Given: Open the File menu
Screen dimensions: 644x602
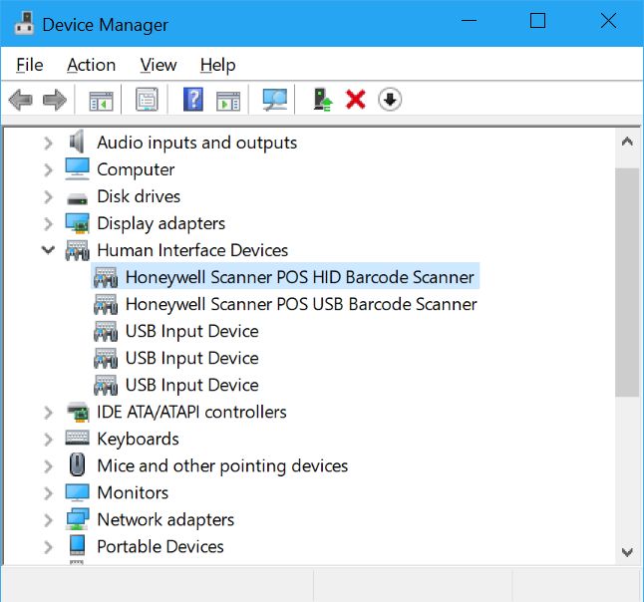Looking at the screenshot, I should click(30, 65).
